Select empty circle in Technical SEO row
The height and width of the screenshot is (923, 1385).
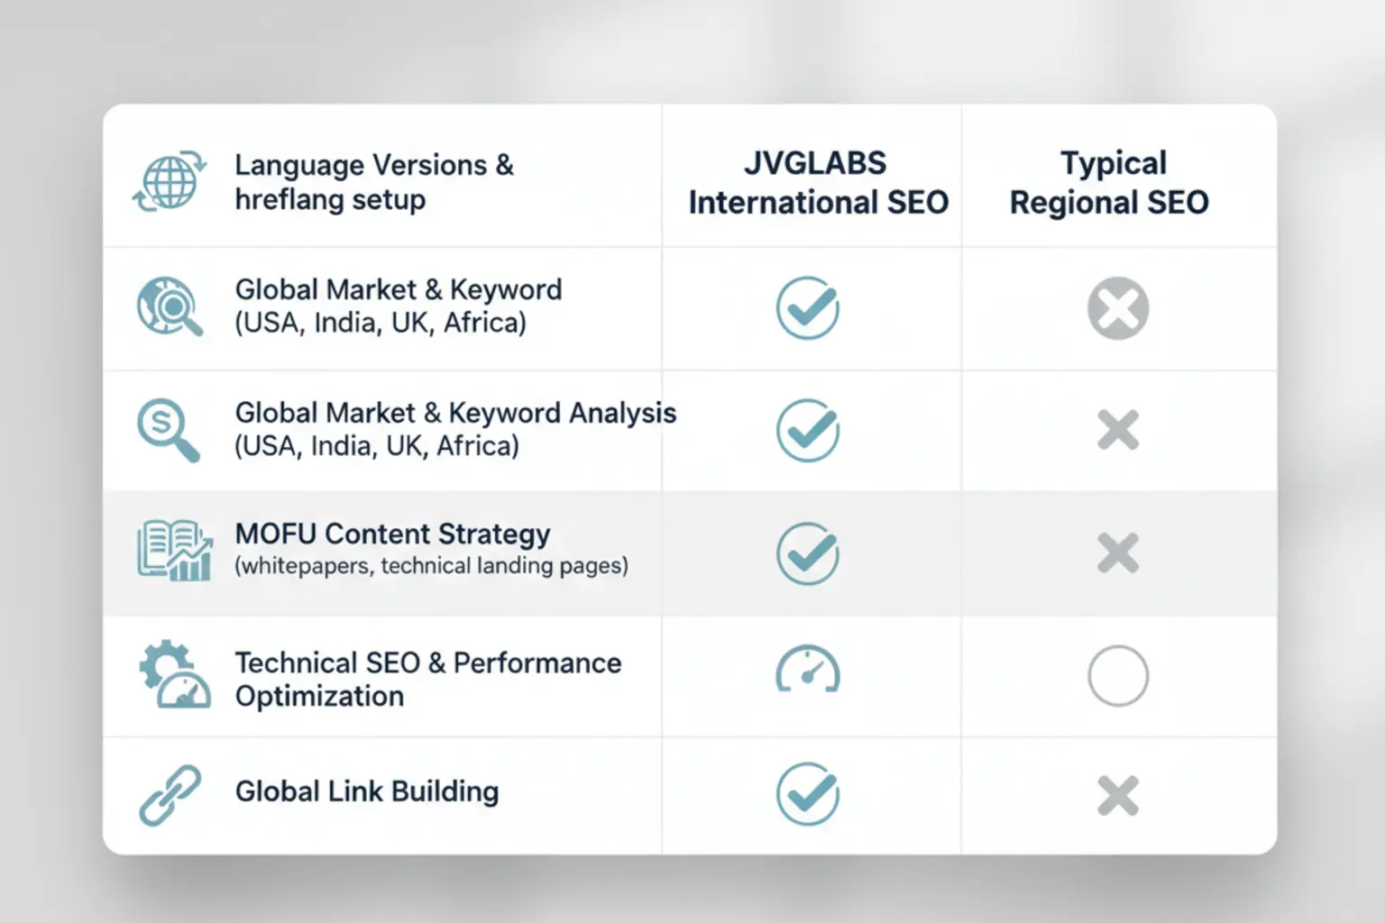(1118, 675)
